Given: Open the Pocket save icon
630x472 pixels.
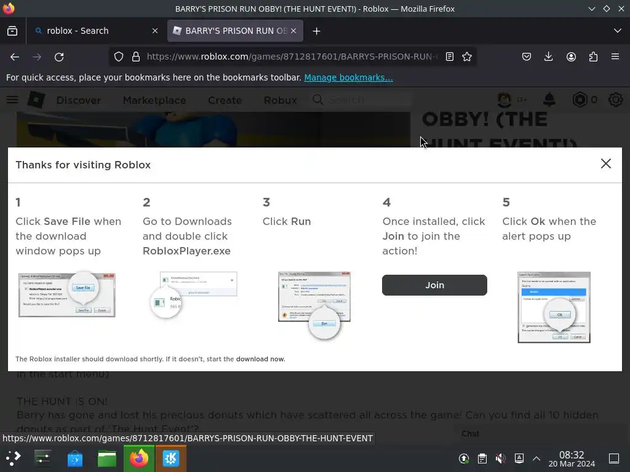Looking at the screenshot, I should point(527,57).
